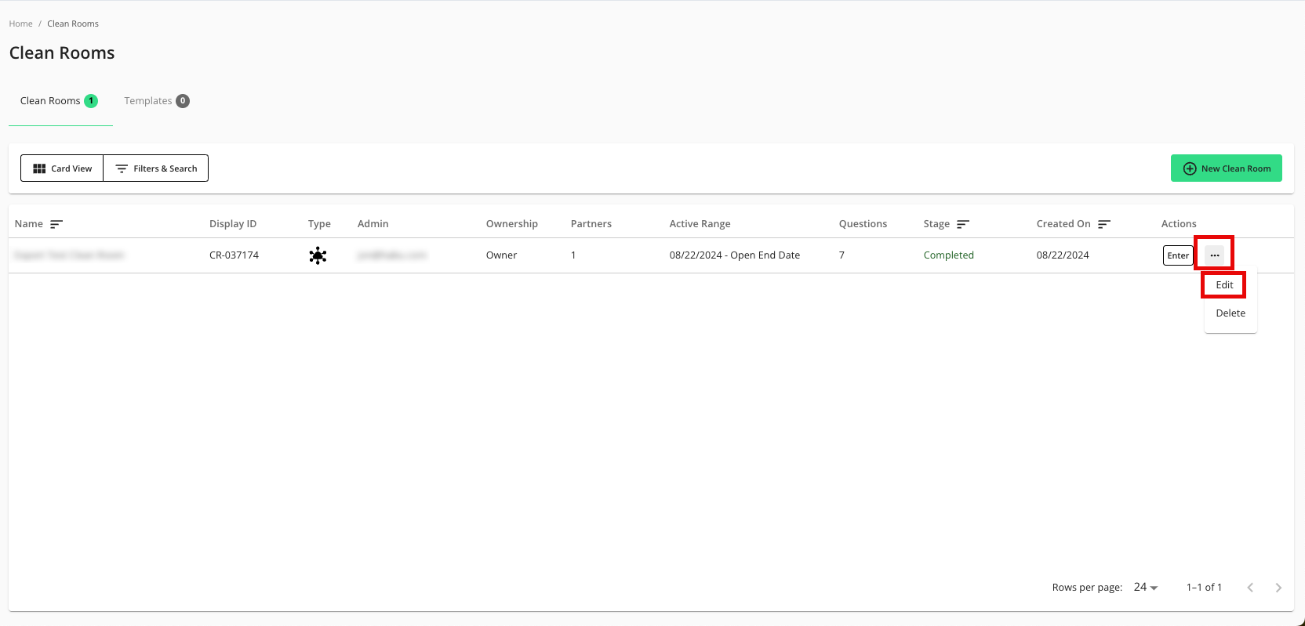Switch to the Templates tab

tap(156, 101)
